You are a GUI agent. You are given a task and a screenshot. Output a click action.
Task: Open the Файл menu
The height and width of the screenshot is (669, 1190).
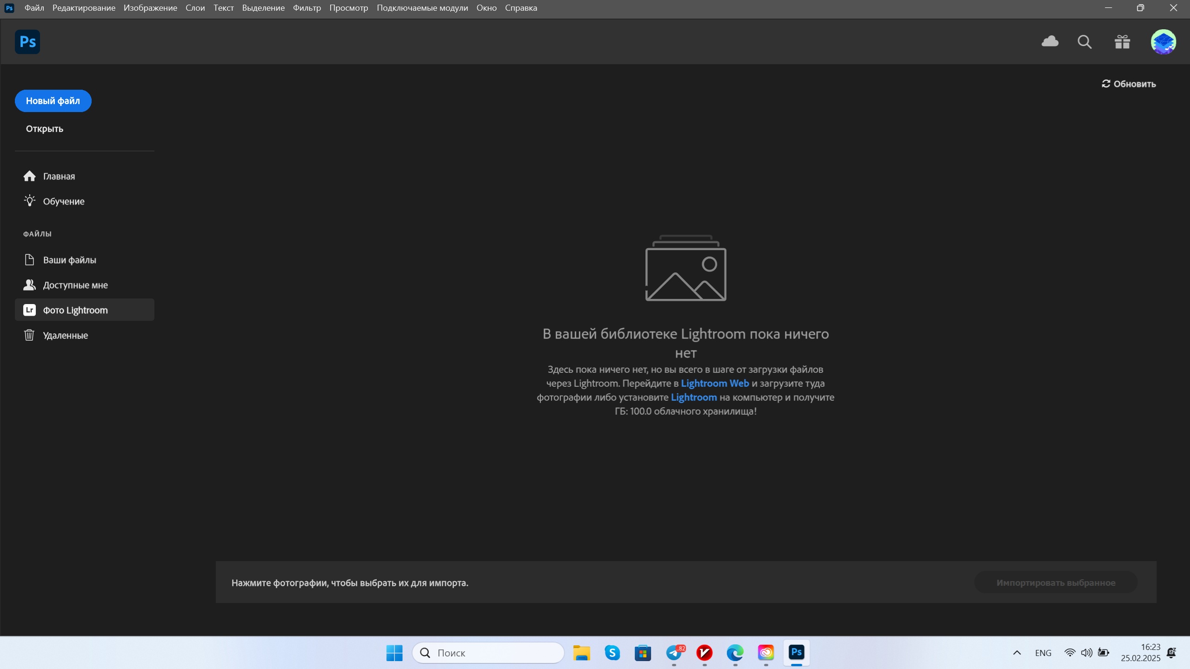pyautogui.click(x=34, y=8)
